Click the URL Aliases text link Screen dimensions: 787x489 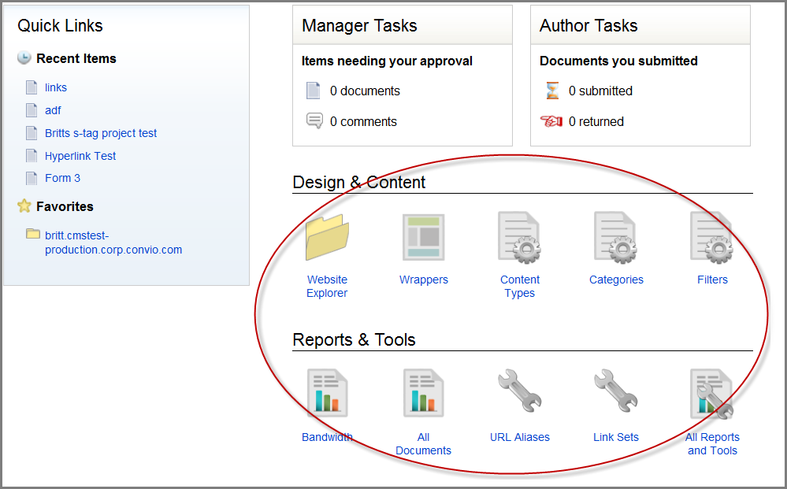point(520,437)
